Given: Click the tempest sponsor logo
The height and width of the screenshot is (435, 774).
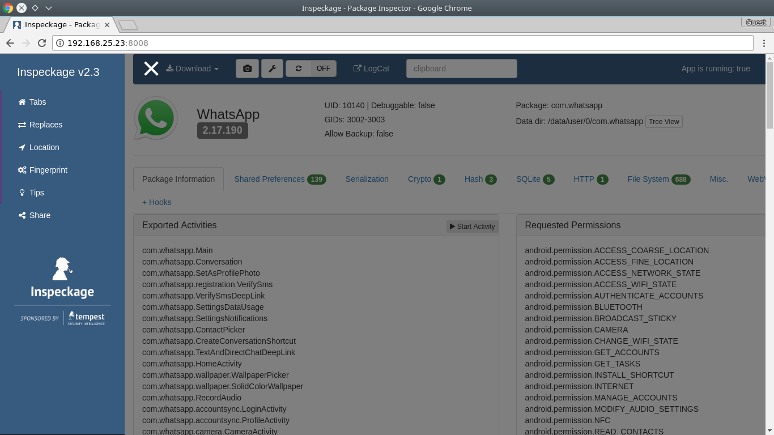Looking at the screenshot, I should coord(87,318).
